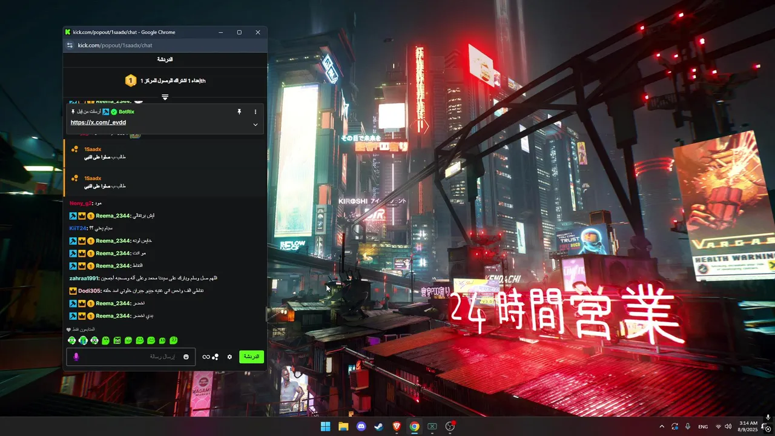Open zahraa1991 user profile
The image size is (775, 436).
tap(84, 279)
